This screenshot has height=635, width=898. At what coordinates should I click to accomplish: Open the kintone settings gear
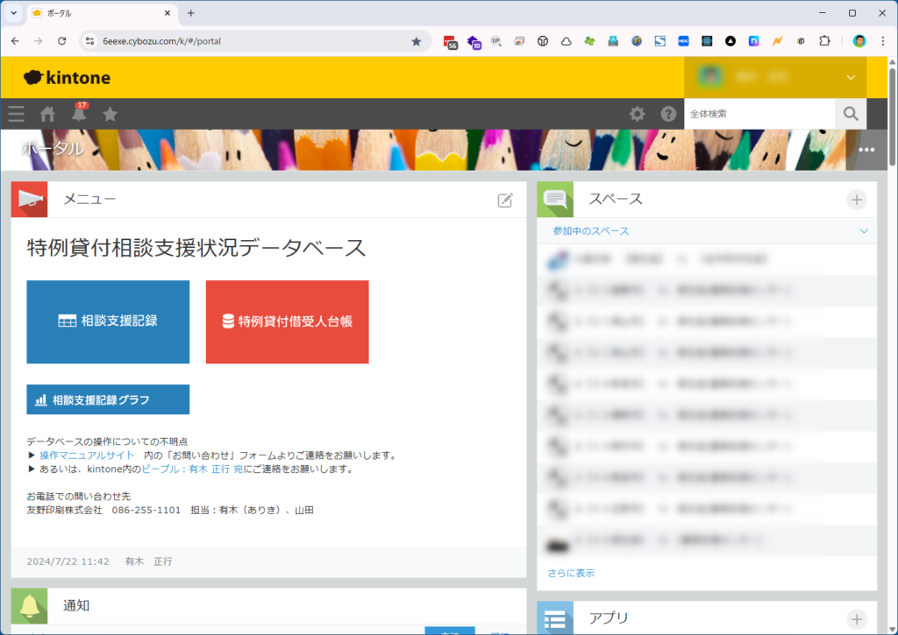click(x=637, y=114)
